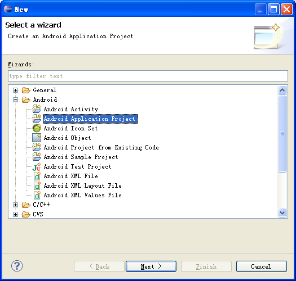Click the Android Icon Set green icon
The image size is (296, 281).
pos(37,128)
